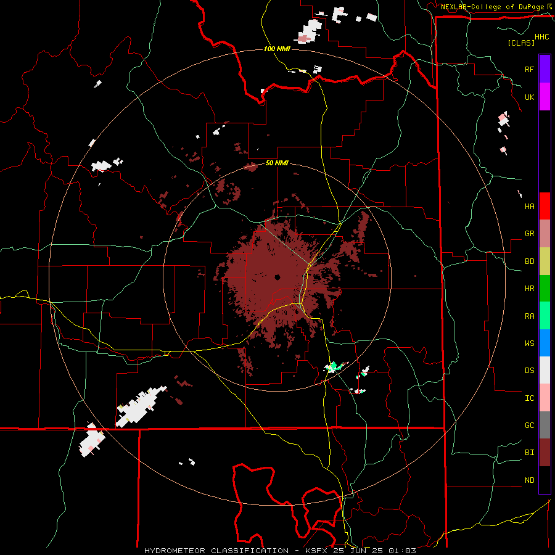Select the BI brown legend swatch
The height and width of the screenshot is (555, 555).
pos(545,453)
